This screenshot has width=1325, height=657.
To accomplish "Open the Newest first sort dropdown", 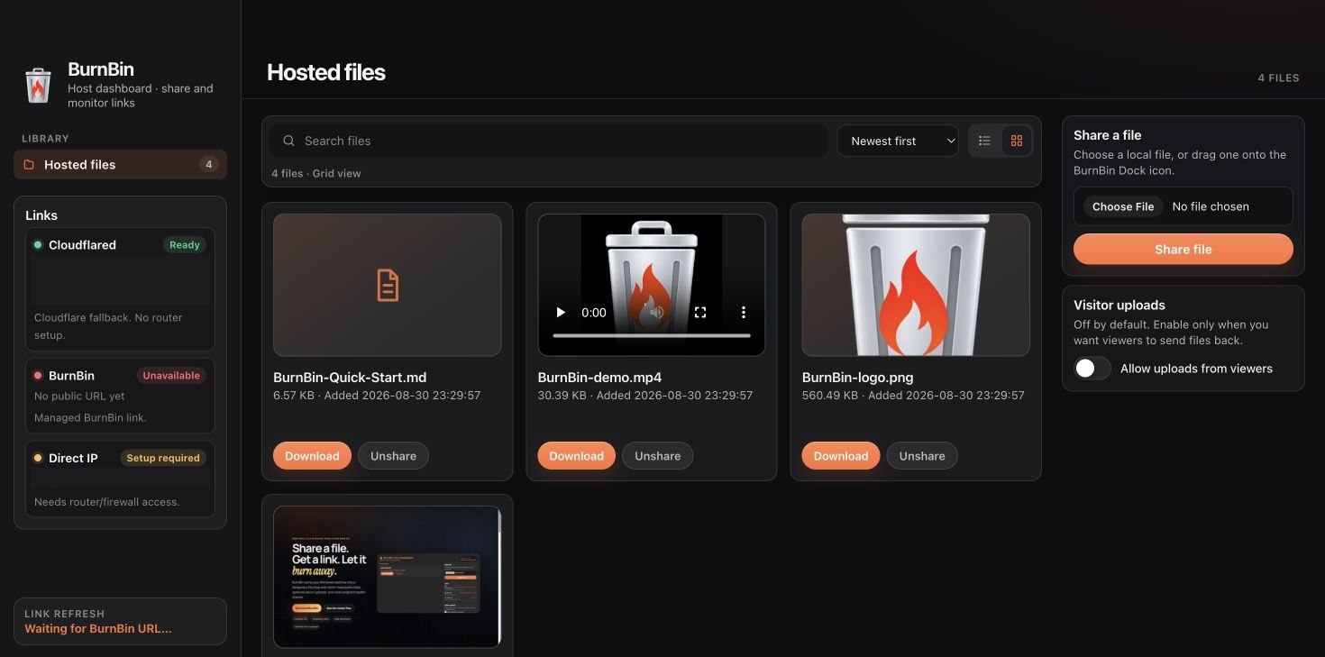I will [x=898, y=141].
